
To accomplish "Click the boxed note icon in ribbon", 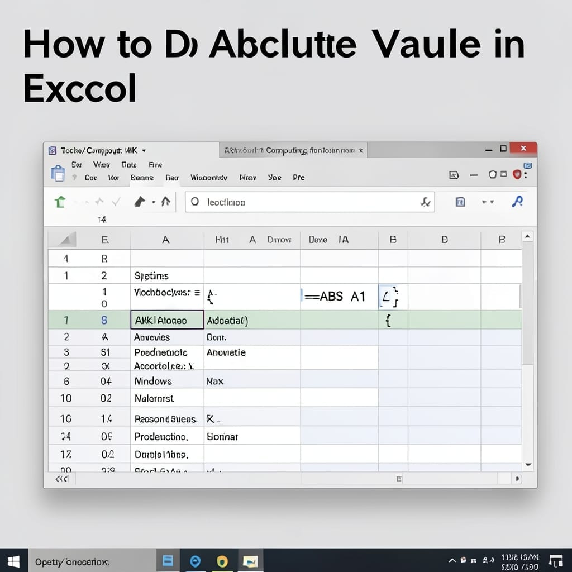I will pos(454,175).
